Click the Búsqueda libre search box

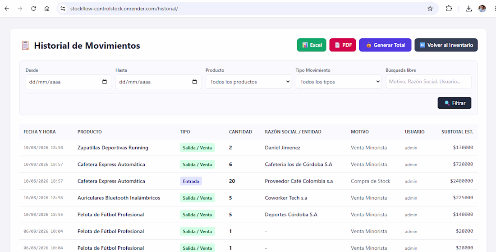(x=429, y=82)
